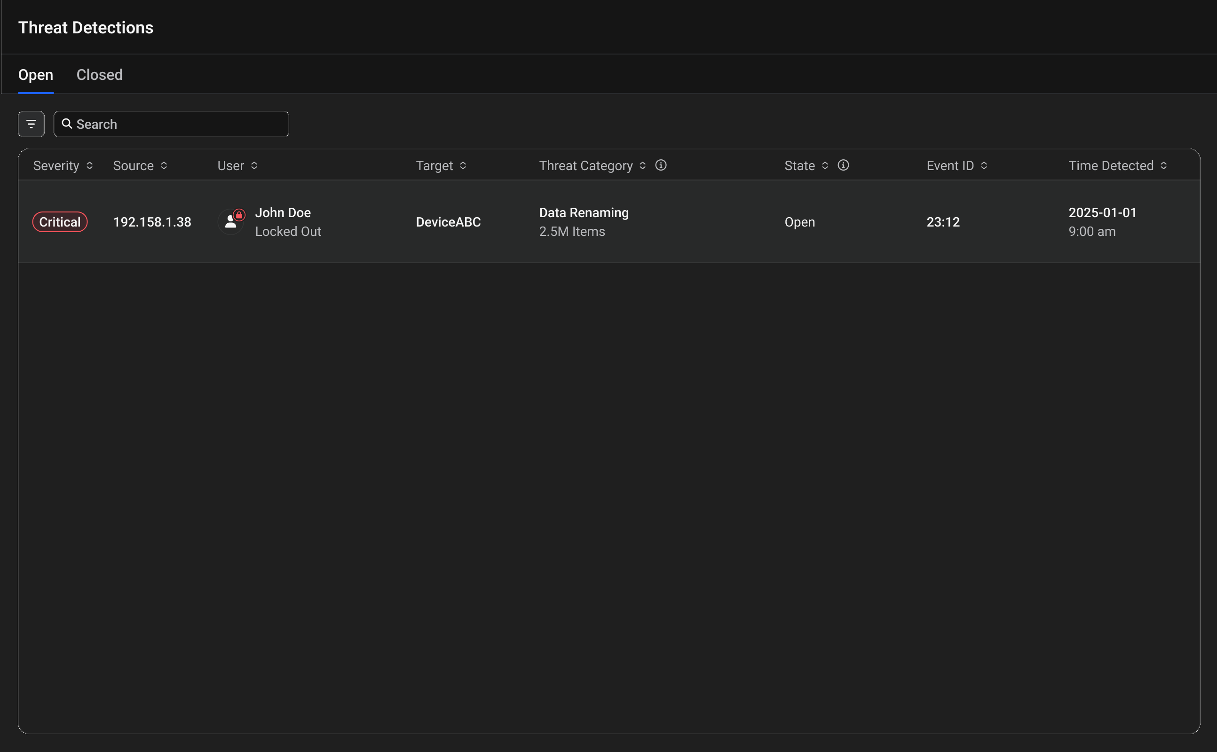Sort by Severity column arrows
Image resolution: width=1217 pixels, height=752 pixels.
pyautogui.click(x=89, y=165)
